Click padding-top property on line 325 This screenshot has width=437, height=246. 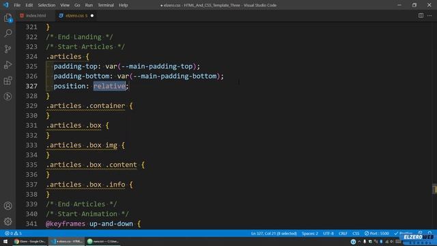76,66
